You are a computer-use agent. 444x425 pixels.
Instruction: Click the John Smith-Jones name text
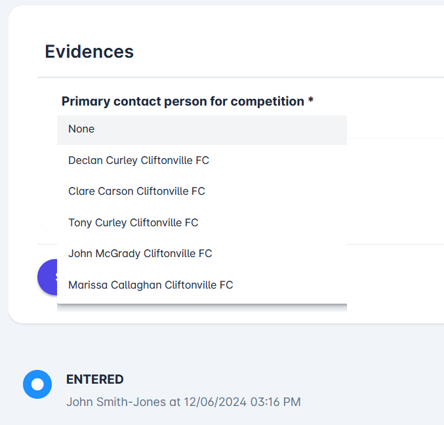(116, 401)
